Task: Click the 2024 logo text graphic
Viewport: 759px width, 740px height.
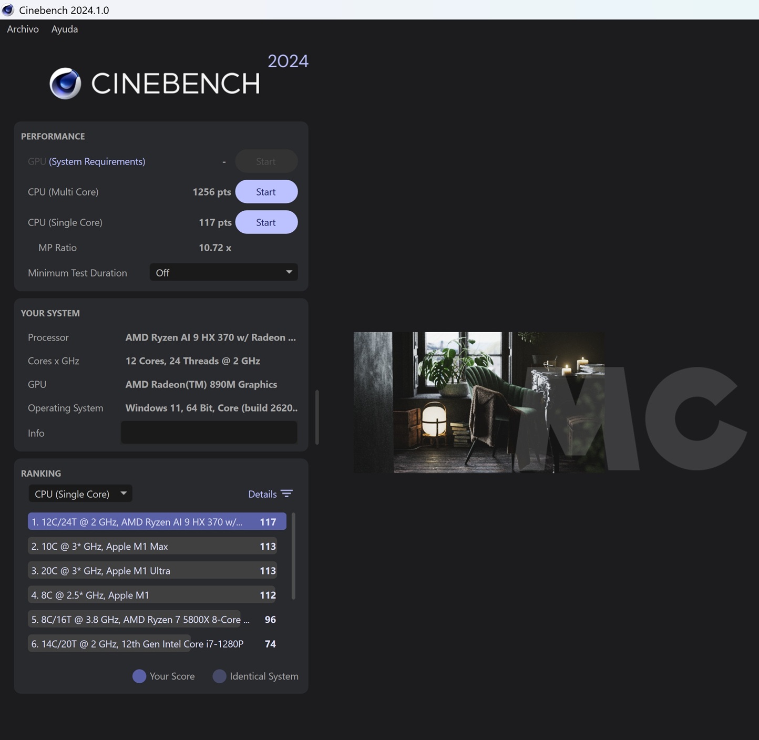Action: (288, 61)
